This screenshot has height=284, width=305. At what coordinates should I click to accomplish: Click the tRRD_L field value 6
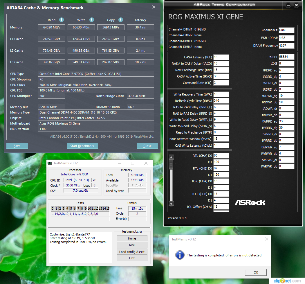[221, 107]
